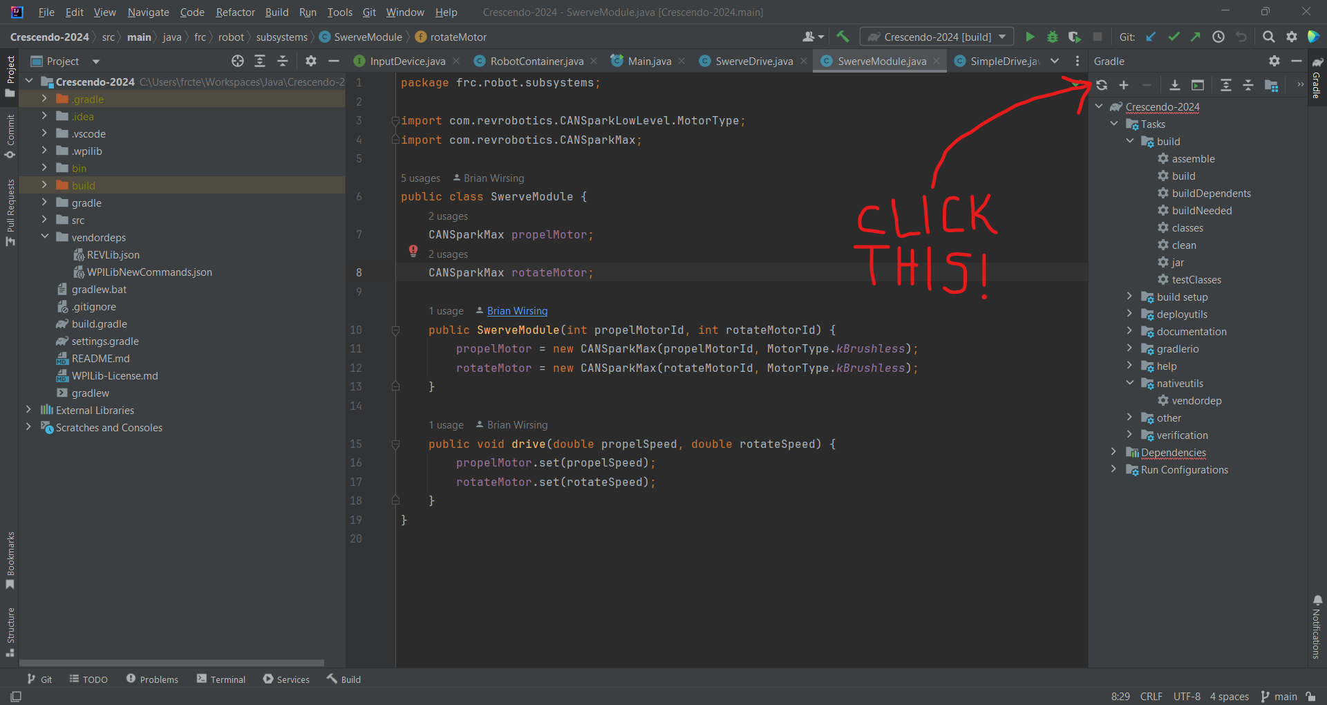Expand the src folder in Project tree
Viewport: 1327px width, 705px height.
coord(44,220)
